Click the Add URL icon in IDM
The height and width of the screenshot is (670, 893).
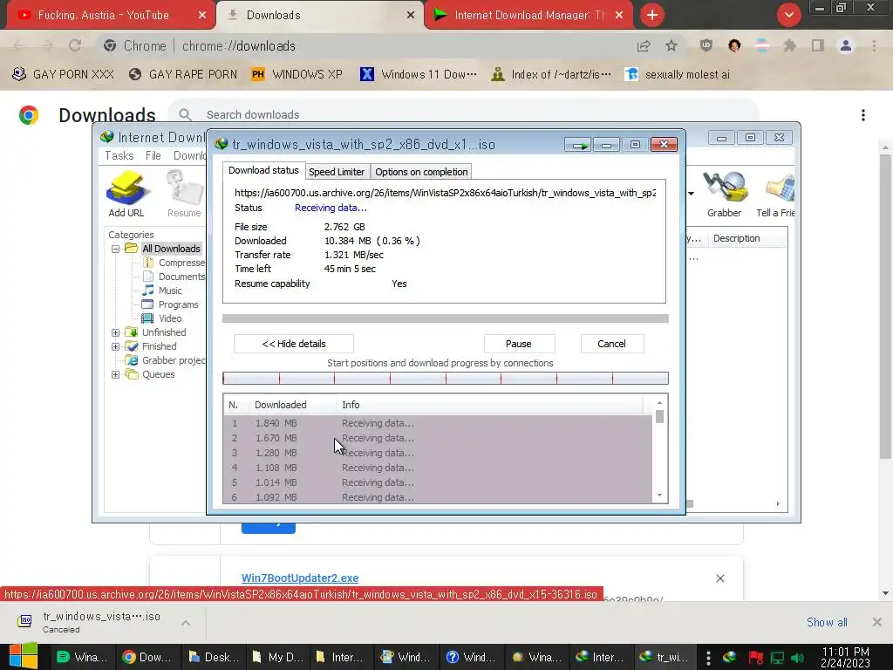[126, 193]
